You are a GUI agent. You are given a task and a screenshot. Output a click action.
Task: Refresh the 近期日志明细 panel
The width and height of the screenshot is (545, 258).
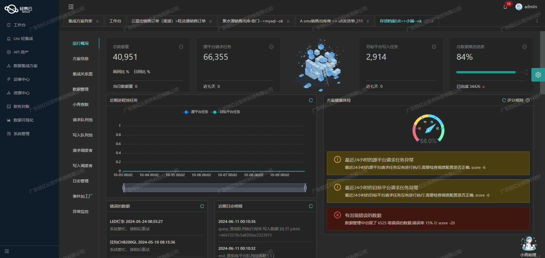coord(311,206)
